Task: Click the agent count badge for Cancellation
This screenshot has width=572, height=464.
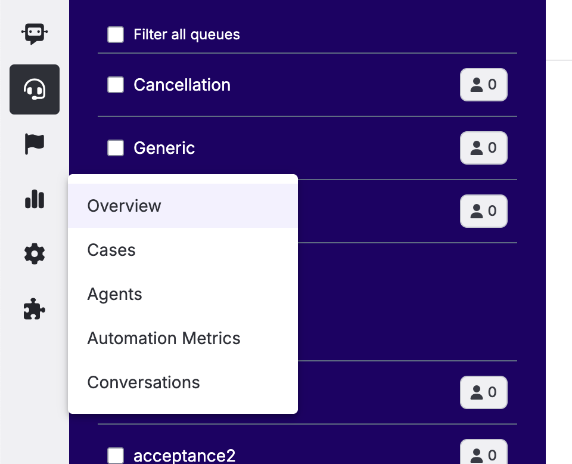Action: [484, 85]
